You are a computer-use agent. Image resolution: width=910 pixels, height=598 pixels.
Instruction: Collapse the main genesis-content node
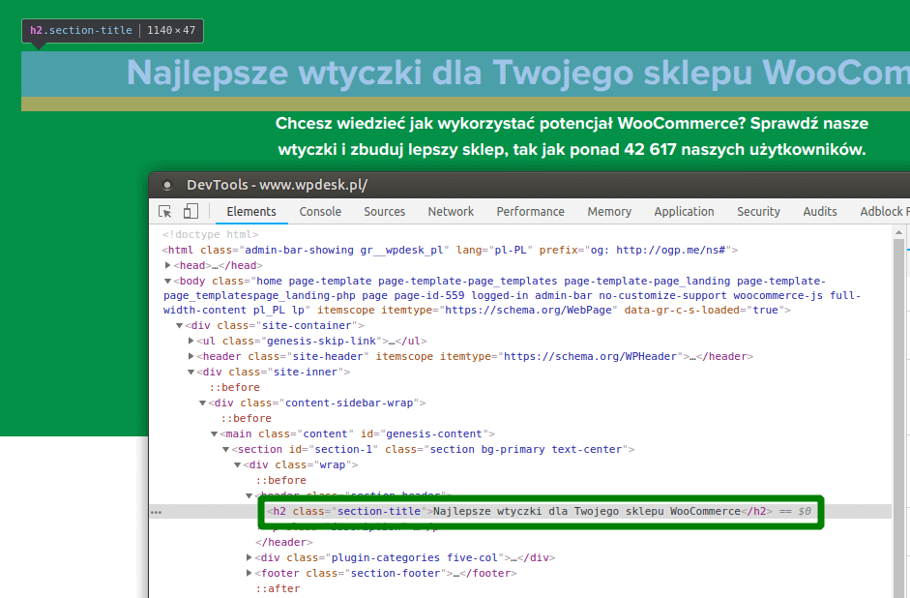214,434
